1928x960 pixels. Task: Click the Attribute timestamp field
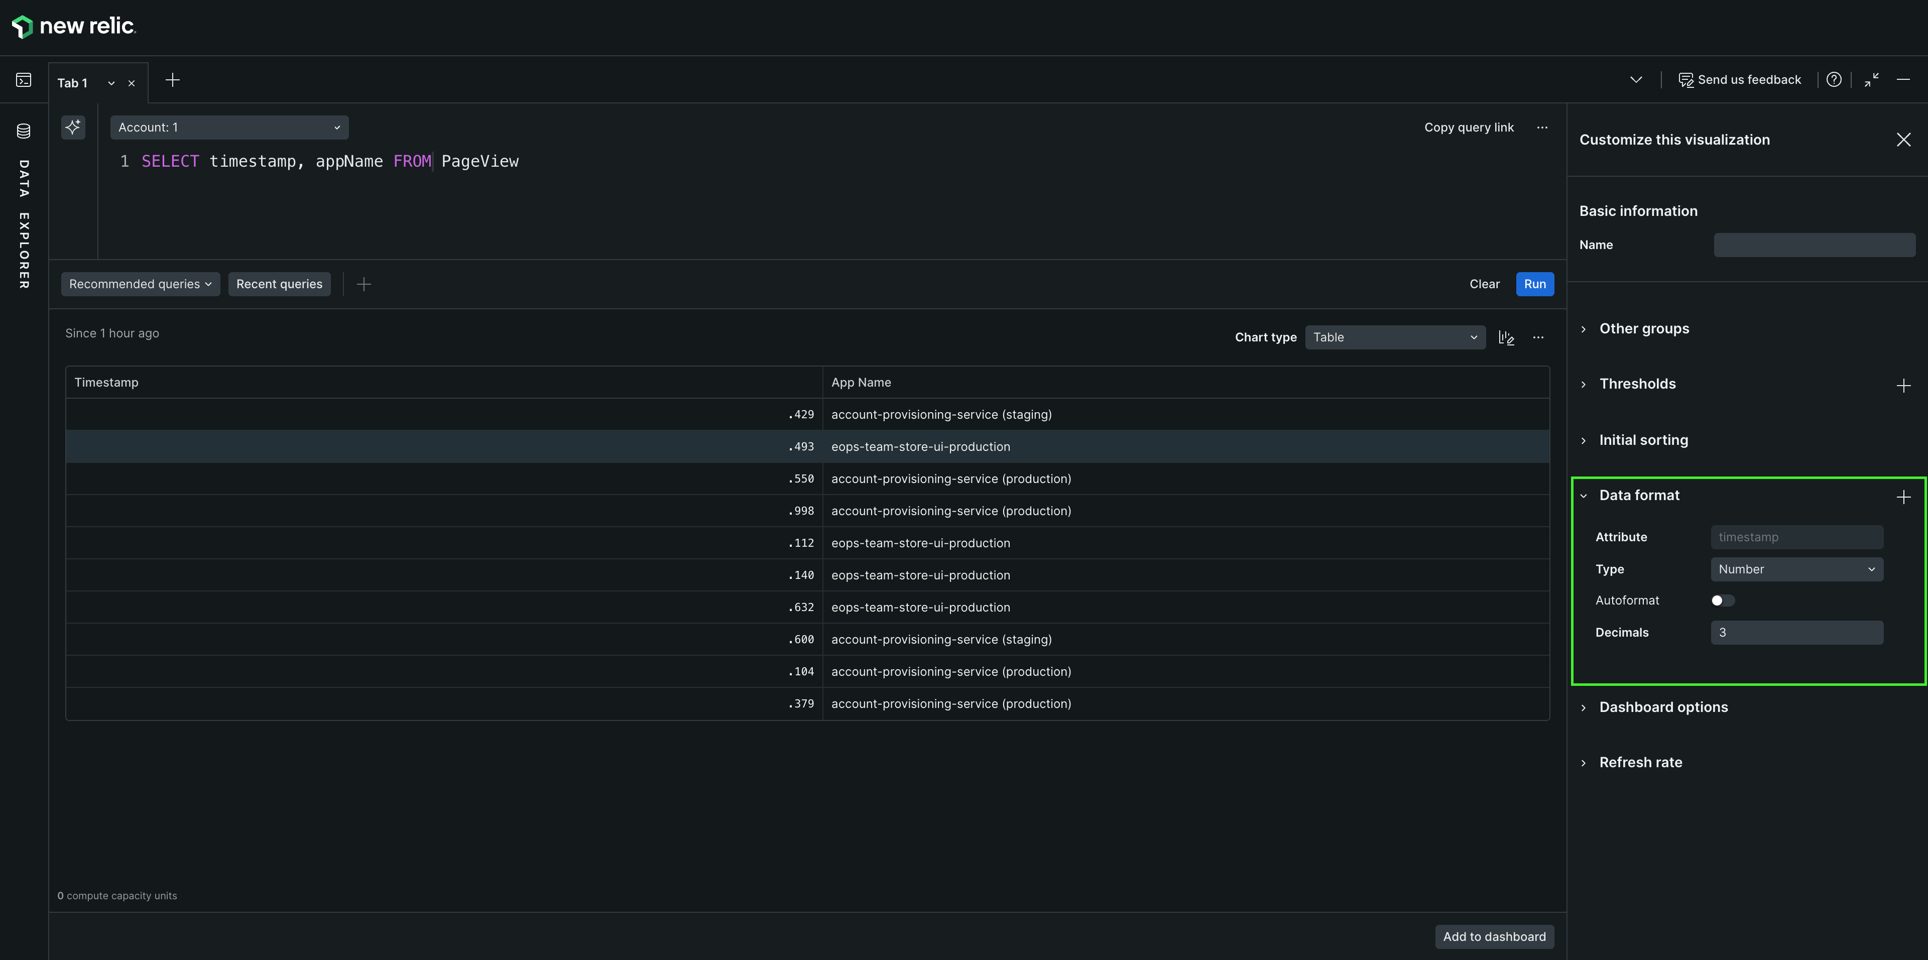coord(1796,537)
